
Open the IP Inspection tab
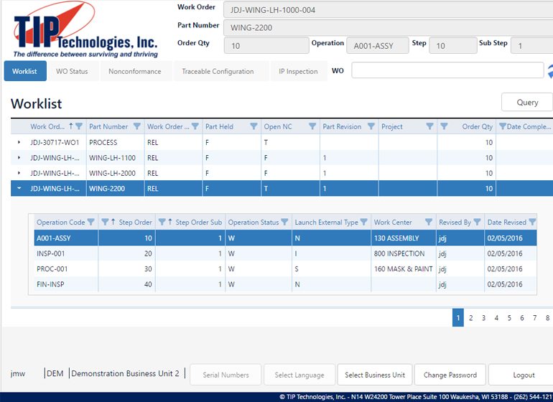click(298, 71)
